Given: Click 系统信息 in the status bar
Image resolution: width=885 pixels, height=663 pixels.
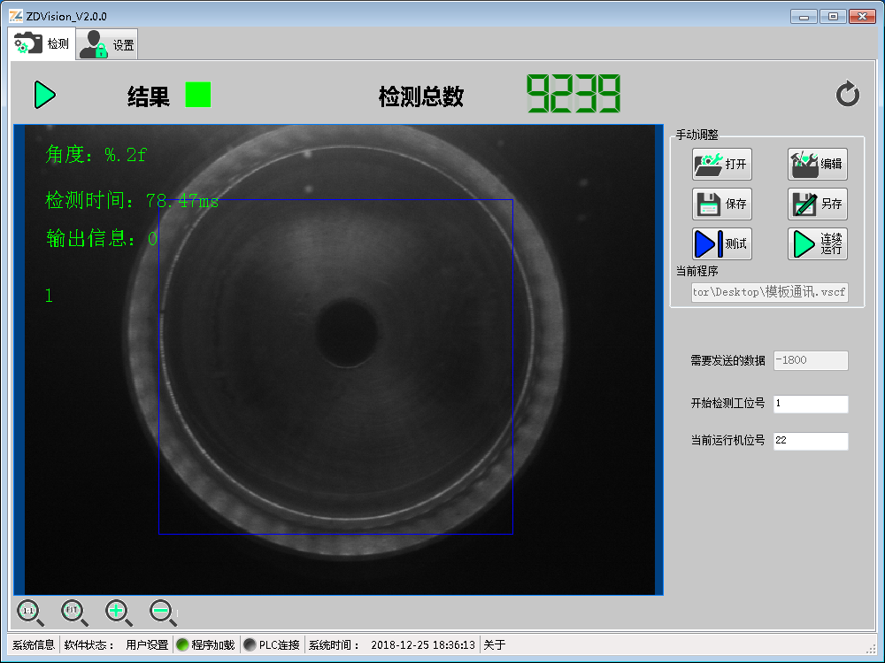Looking at the screenshot, I should pos(34,645).
